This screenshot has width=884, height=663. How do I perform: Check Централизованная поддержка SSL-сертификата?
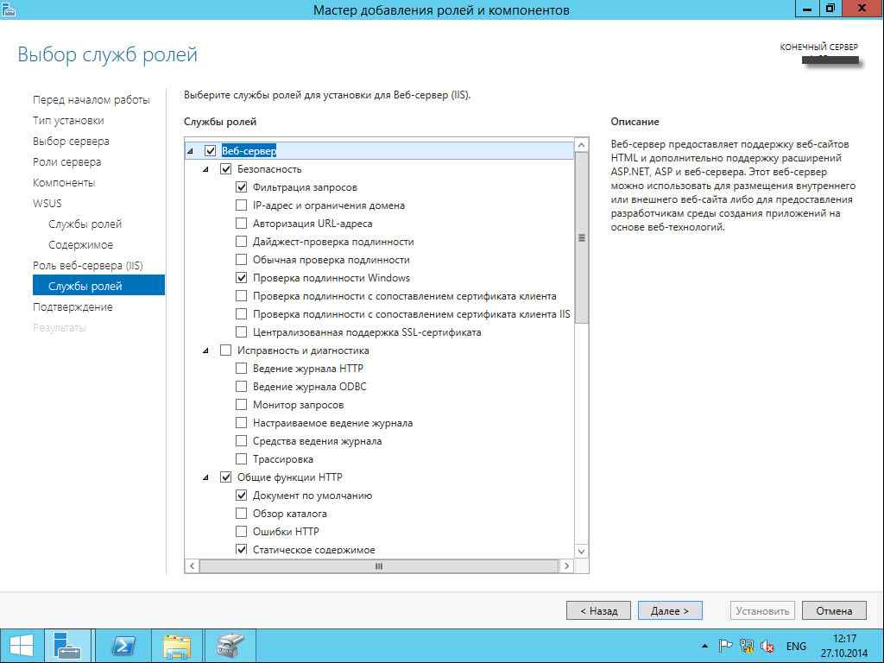[242, 332]
